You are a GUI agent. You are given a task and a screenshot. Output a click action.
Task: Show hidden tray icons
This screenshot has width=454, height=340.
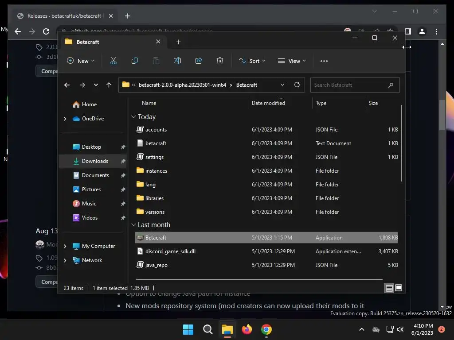point(362,329)
